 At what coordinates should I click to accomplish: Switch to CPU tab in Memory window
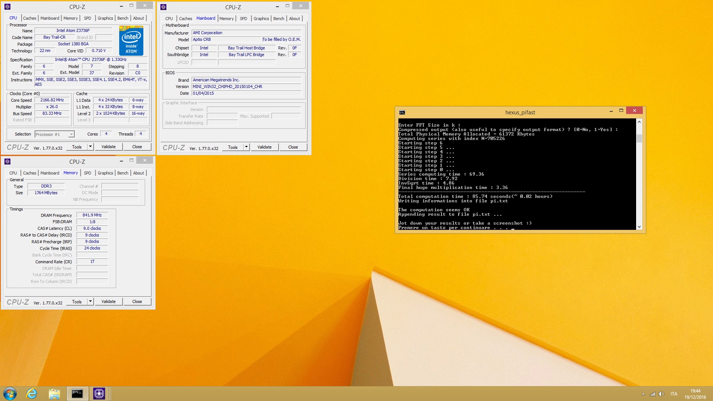click(x=13, y=173)
